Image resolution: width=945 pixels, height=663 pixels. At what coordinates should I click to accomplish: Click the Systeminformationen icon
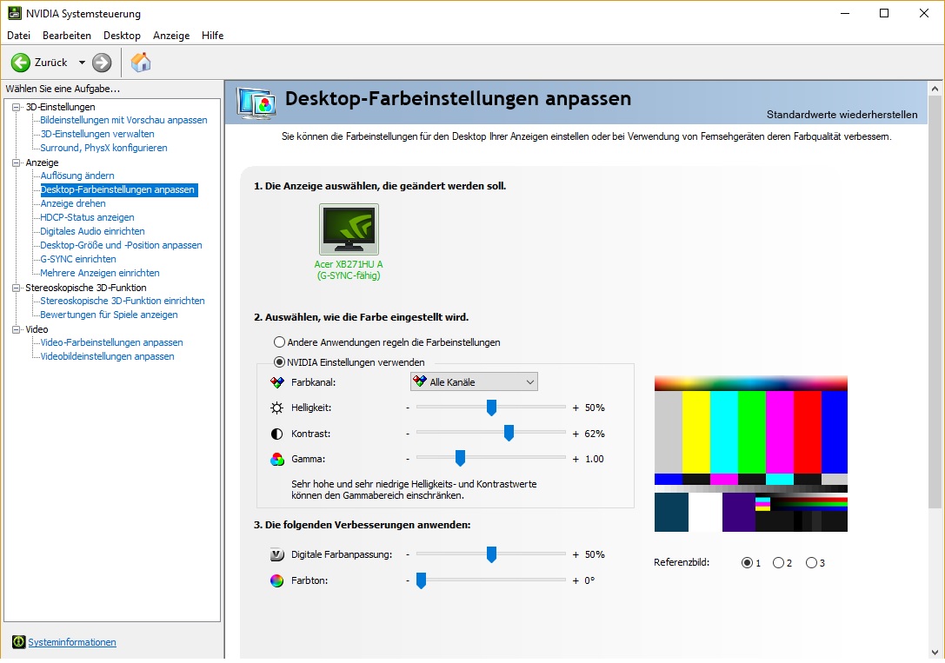click(x=18, y=642)
